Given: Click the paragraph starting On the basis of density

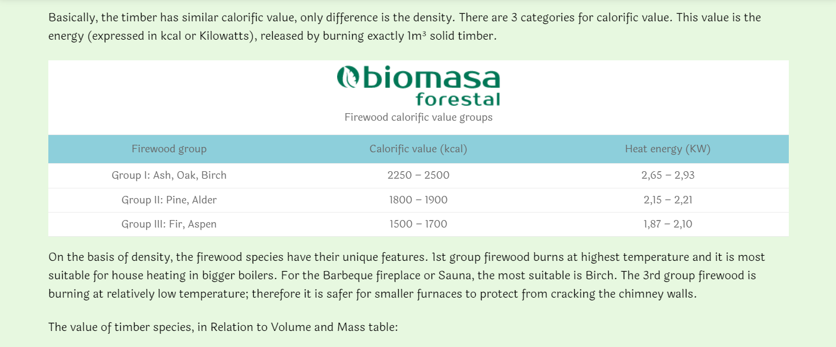Looking at the screenshot, I should coord(407,275).
